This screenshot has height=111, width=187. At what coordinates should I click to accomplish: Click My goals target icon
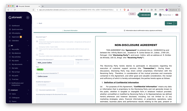(10, 76)
